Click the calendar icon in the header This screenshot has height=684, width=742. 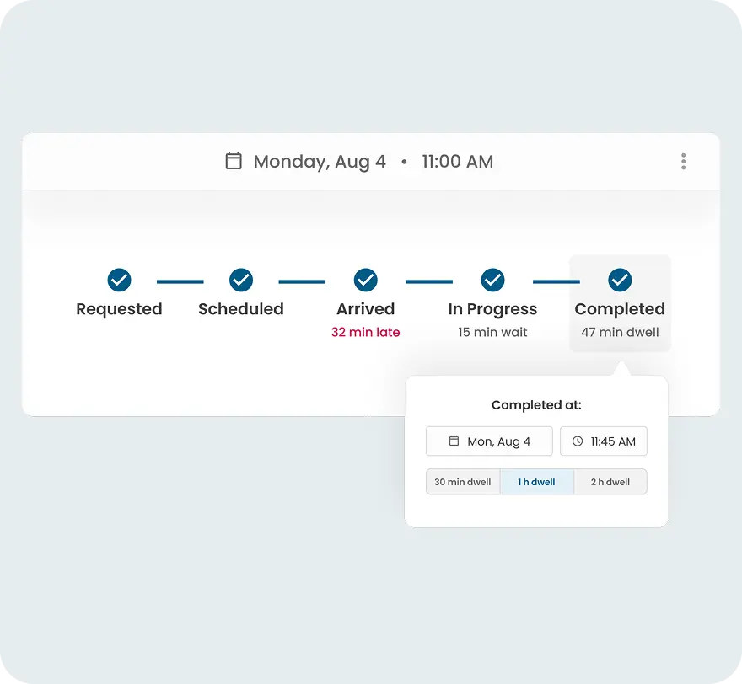click(x=234, y=161)
